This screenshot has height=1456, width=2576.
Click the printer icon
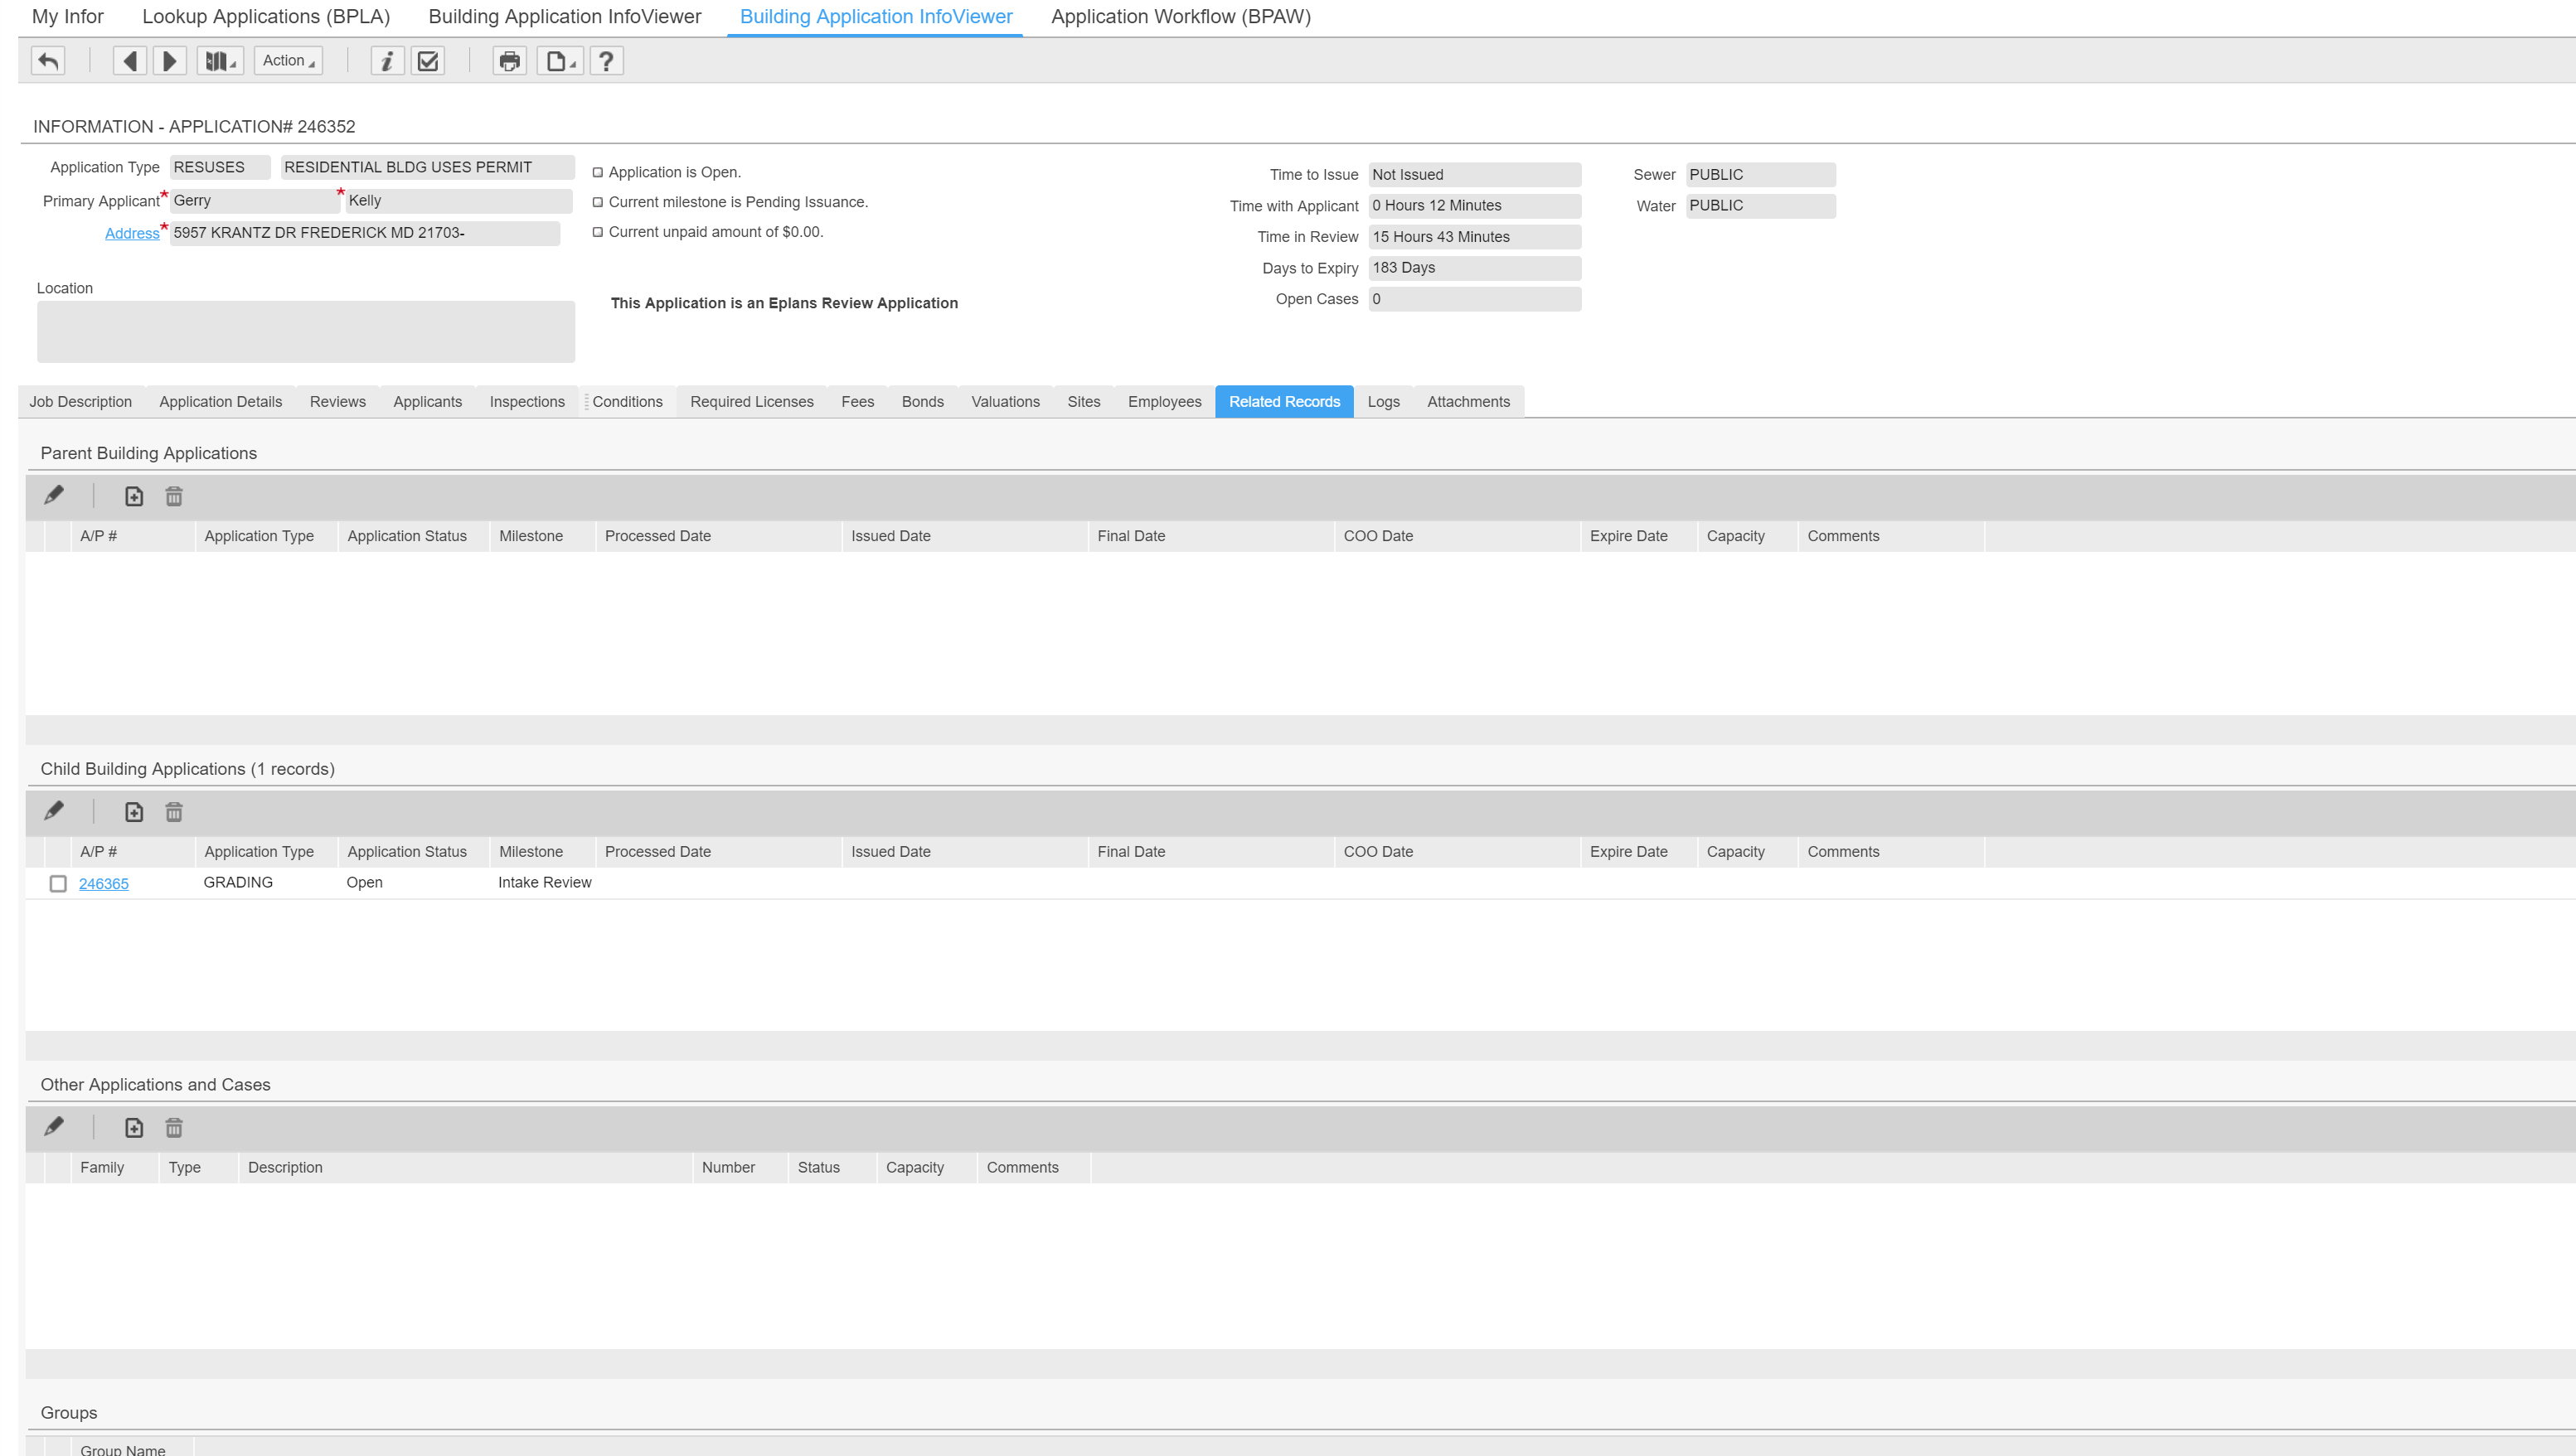509,61
